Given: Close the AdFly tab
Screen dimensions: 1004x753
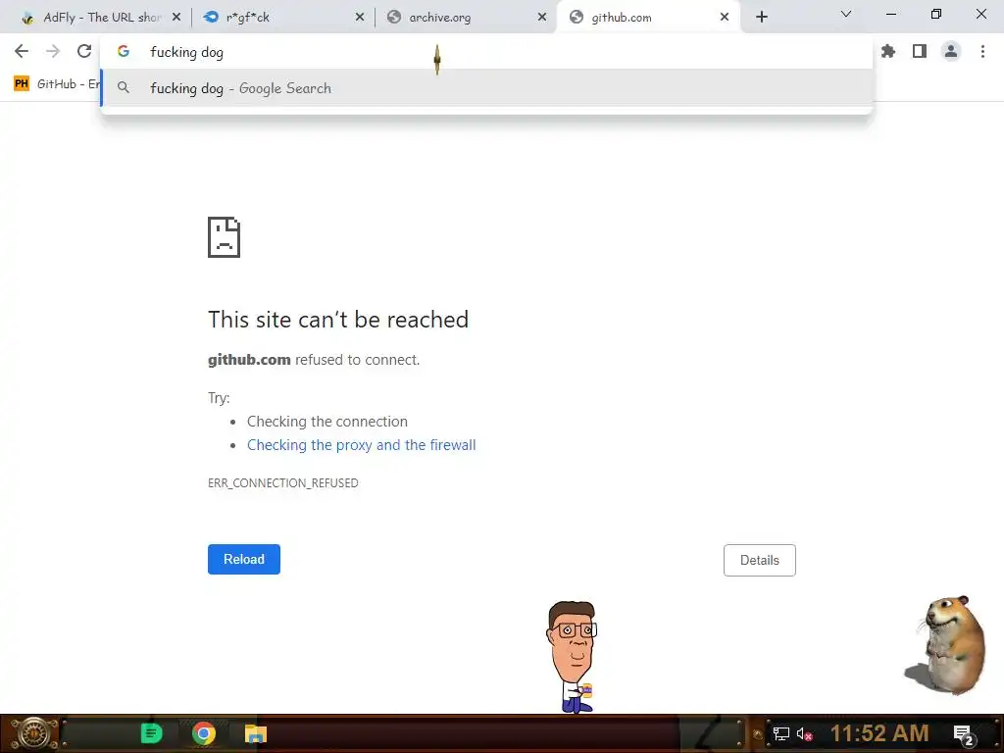Looking at the screenshot, I should (176, 18).
